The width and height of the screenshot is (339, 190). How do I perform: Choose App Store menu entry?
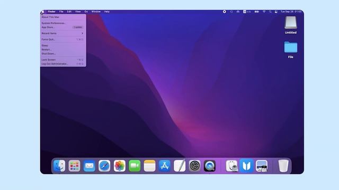[x=63, y=27]
